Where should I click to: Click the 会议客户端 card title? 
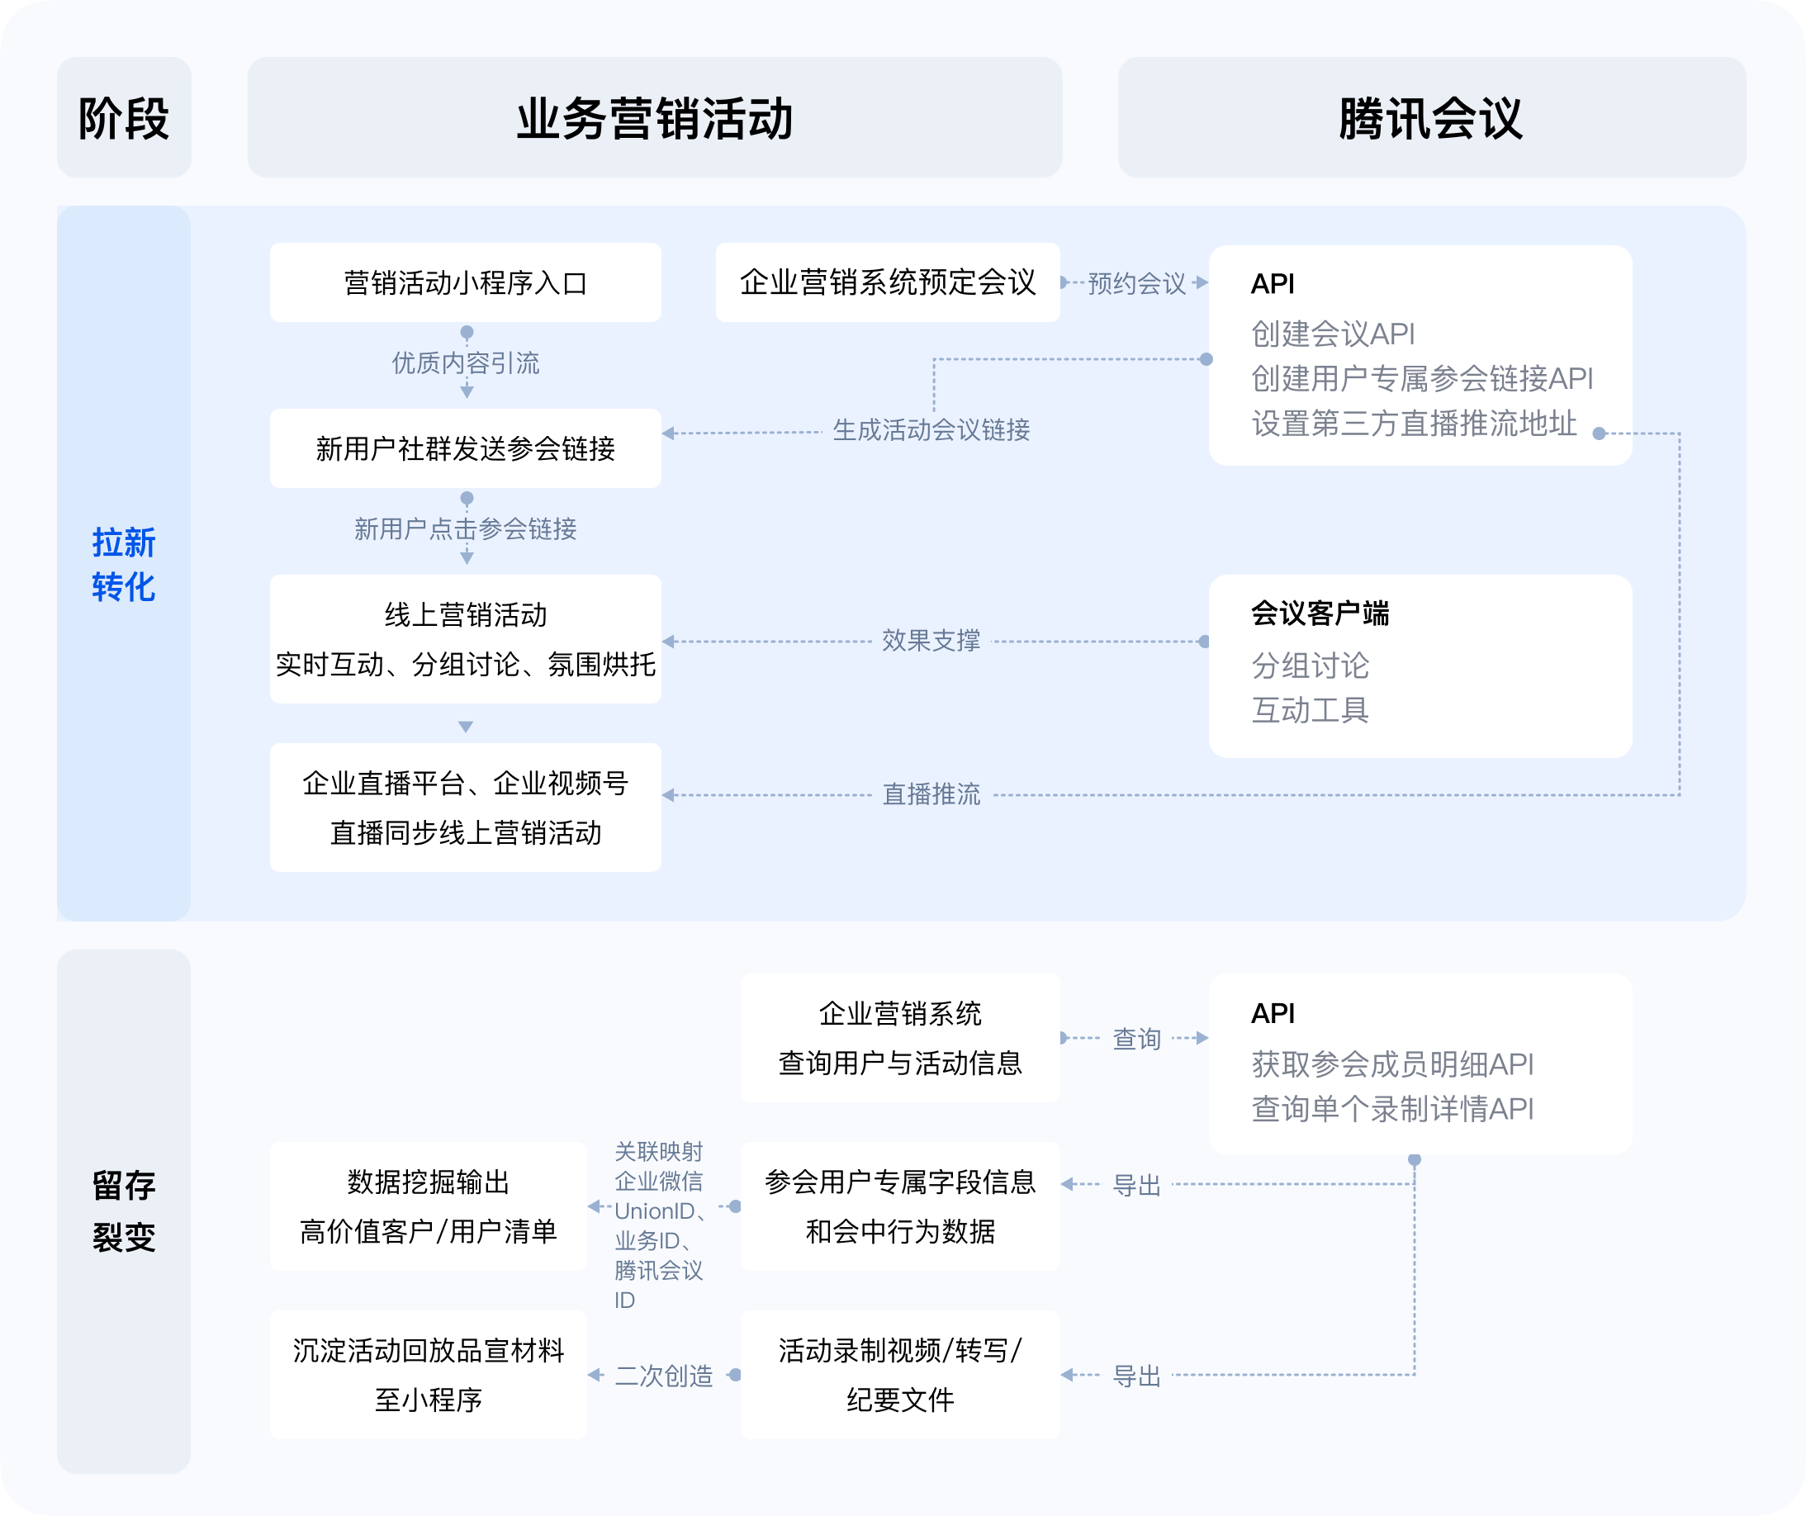pyautogui.click(x=1320, y=614)
